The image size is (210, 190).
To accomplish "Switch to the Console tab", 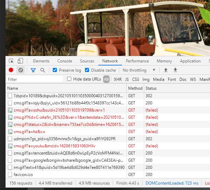I will click(x=64, y=61).
